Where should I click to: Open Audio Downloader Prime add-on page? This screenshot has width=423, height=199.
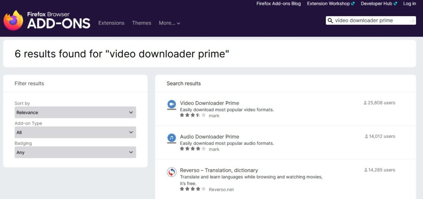click(x=209, y=137)
